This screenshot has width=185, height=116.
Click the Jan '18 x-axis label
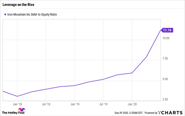(x=17, y=104)
